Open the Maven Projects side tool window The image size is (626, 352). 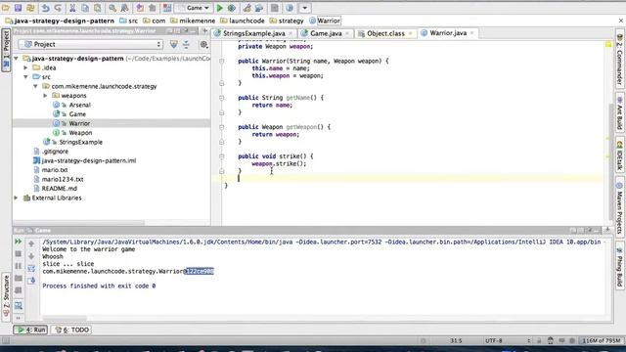pos(619,208)
